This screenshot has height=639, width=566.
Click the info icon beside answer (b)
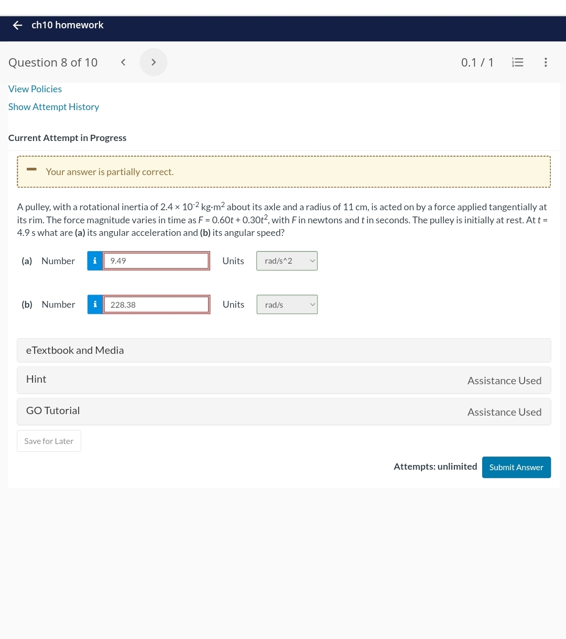point(95,304)
